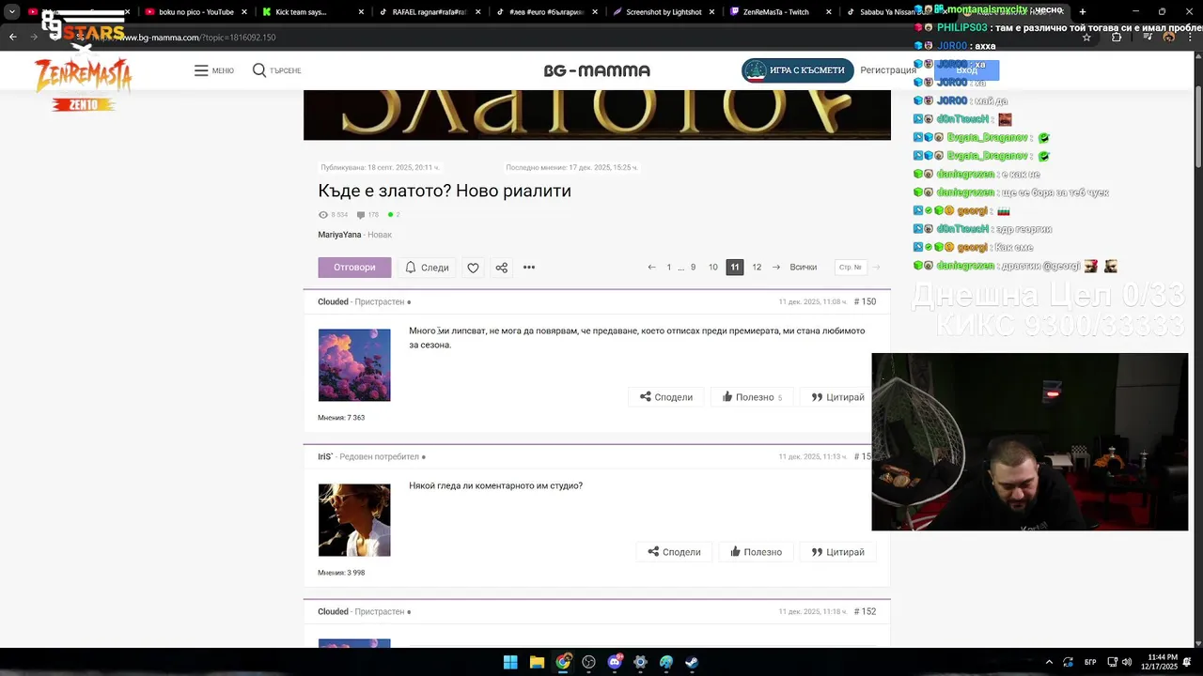Viewport: 1203px width, 676px height.
Task: Open Discord from taskbar
Action: click(615, 662)
